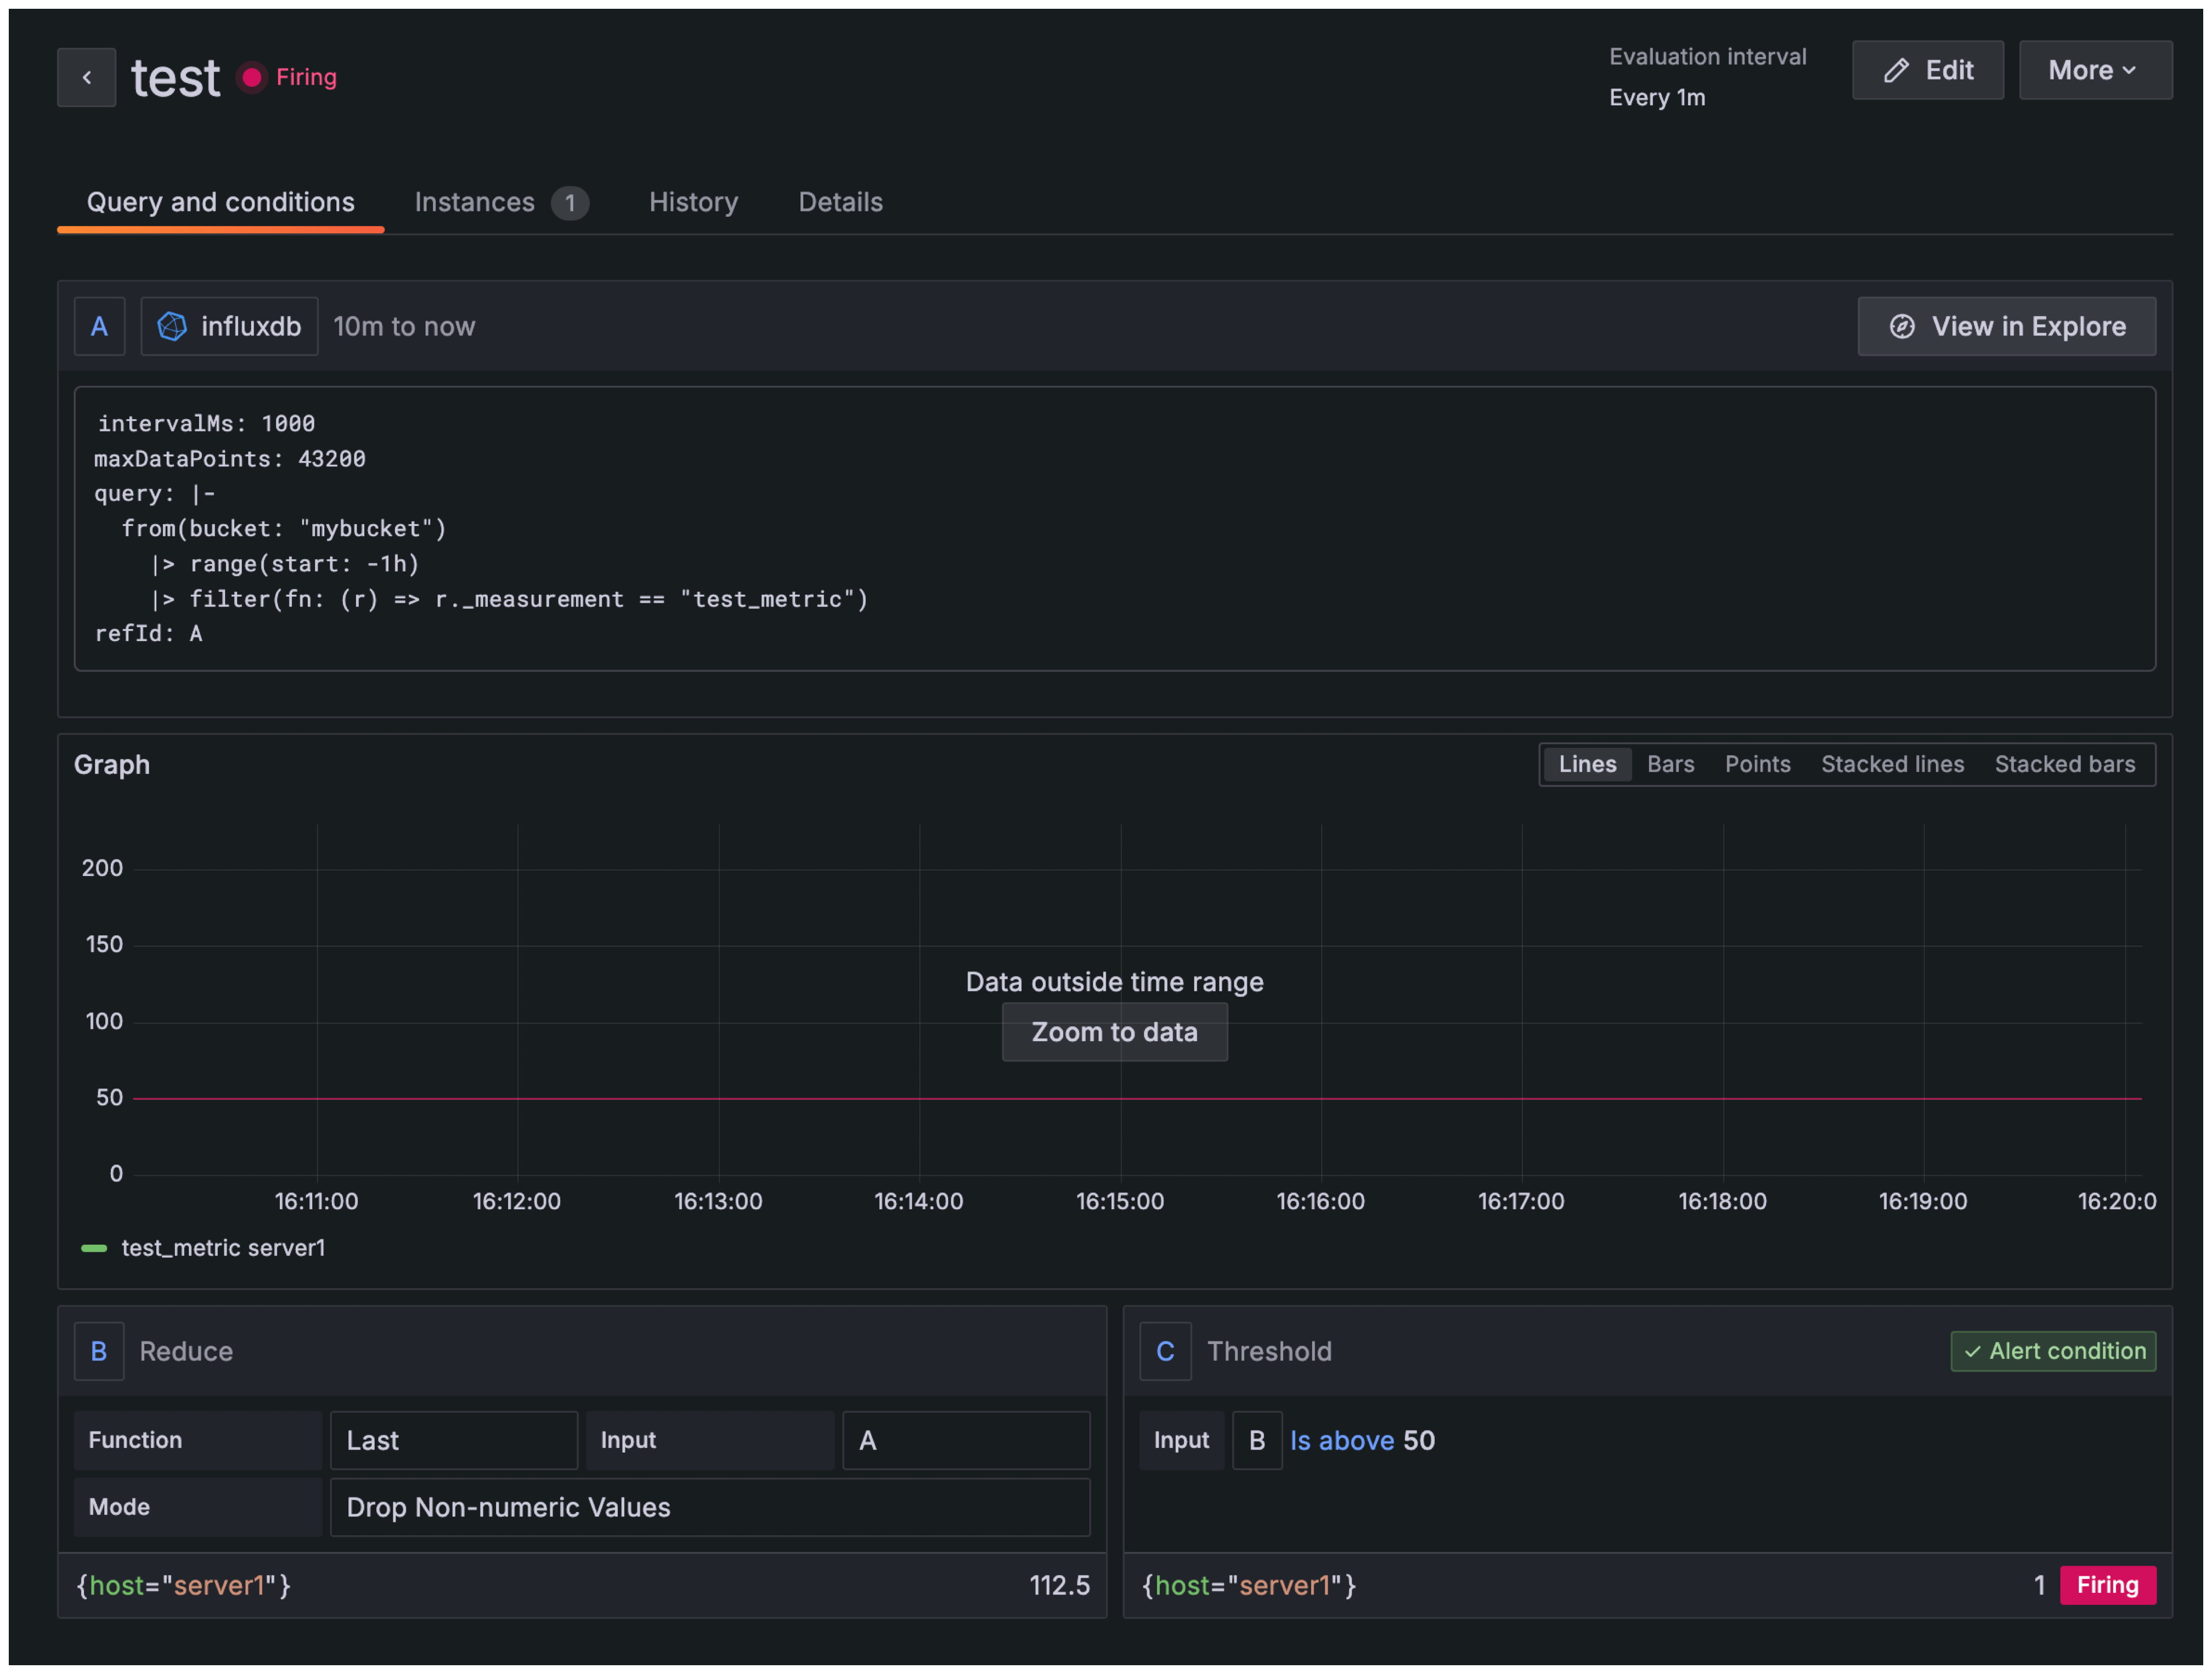Open the Reduce Function Last field
The width and height of the screenshot is (2212, 1674).
[x=453, y=1440]
